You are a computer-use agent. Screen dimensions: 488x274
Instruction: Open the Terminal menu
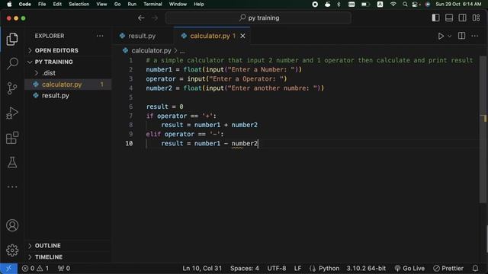coord(152,4)
